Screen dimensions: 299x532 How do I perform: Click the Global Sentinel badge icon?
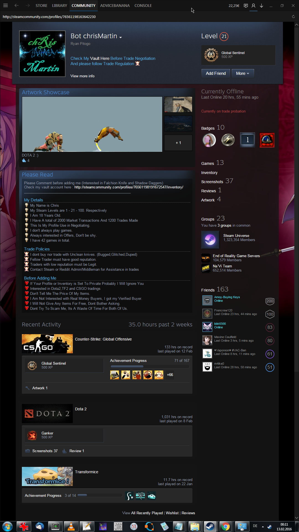coord(211,55)
